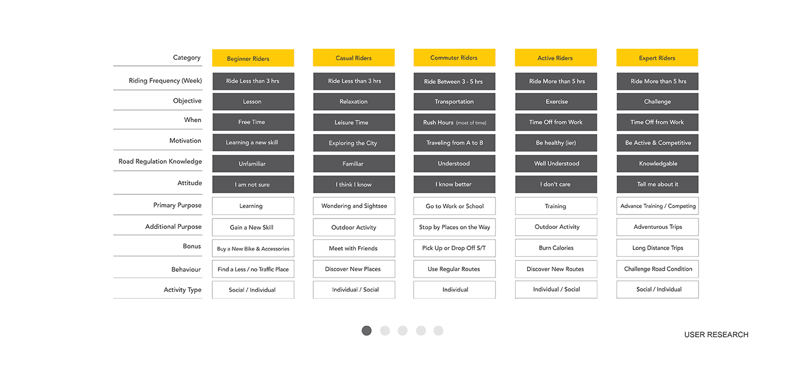Click the 'Buy a New Bike & Accessories' cell
The height and width of the screenshot is (367, 803).
click(253, 248)
